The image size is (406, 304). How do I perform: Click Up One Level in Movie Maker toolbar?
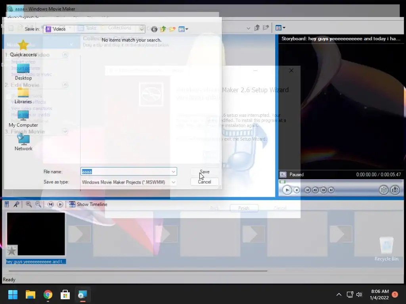(x=257, y=28)
